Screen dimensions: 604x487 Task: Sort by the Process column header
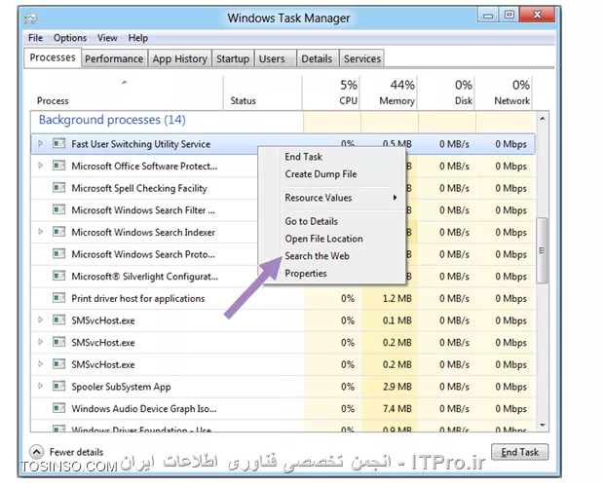point(53,101)
